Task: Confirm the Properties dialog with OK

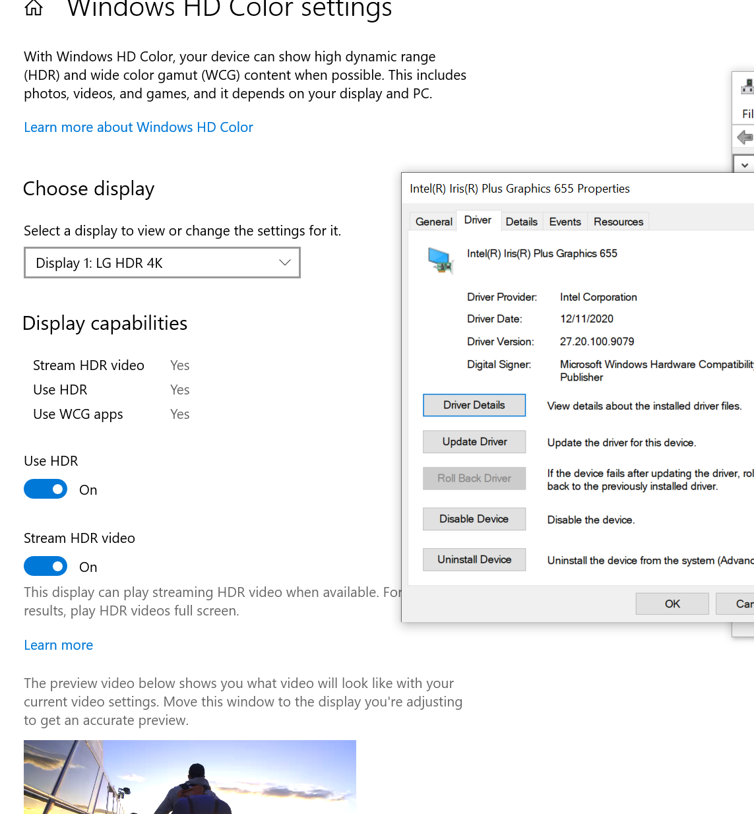Action: [672, 604]
